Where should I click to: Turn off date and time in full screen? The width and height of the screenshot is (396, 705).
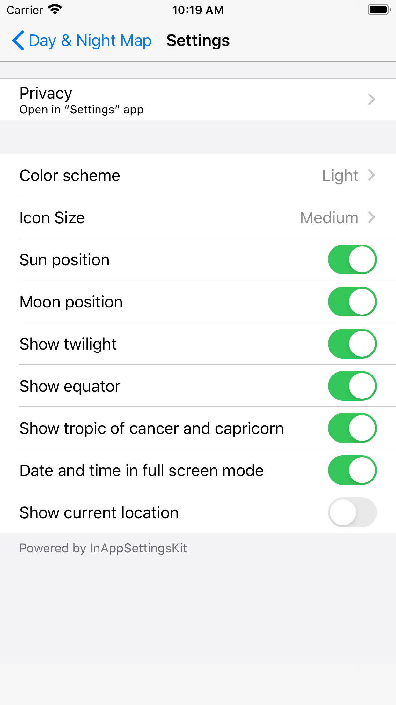(x=352, y=470)
